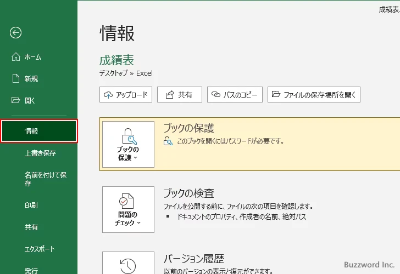Click text ファイルを公開する前に、ファイルの次の項目を確認します。
This screenshot has height=274, width=400.
(238, 206)
